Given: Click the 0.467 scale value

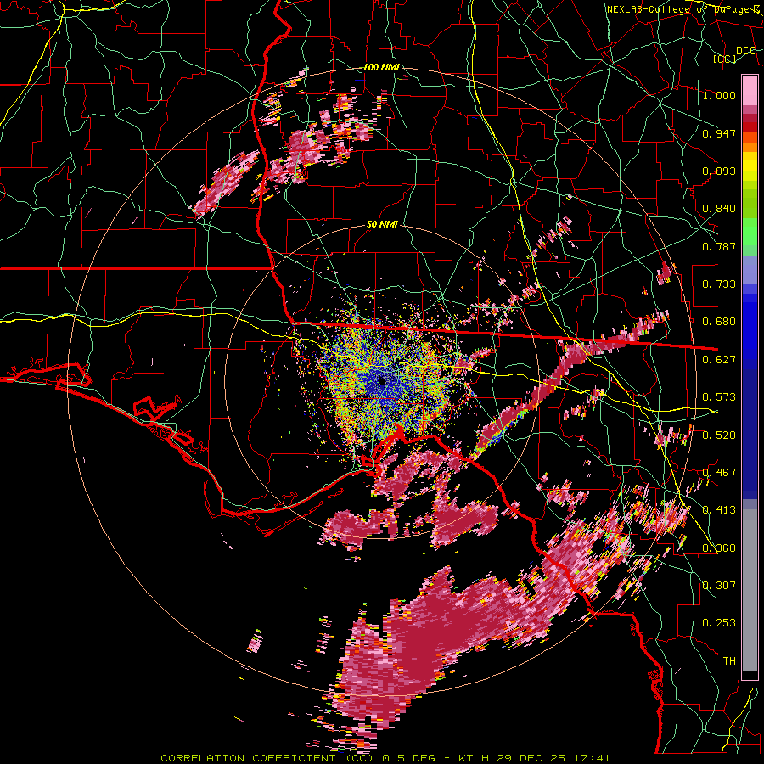Looking at the screenshot, I should (x=719, y=473).
